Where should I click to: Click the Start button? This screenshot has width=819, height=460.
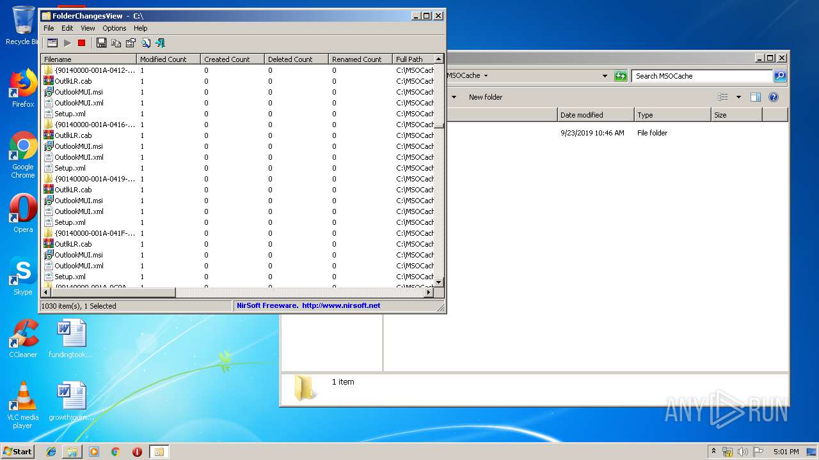[x=18, y=451]
